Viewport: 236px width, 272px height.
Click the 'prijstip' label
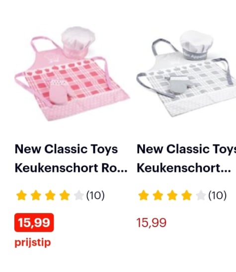[33, 242]
